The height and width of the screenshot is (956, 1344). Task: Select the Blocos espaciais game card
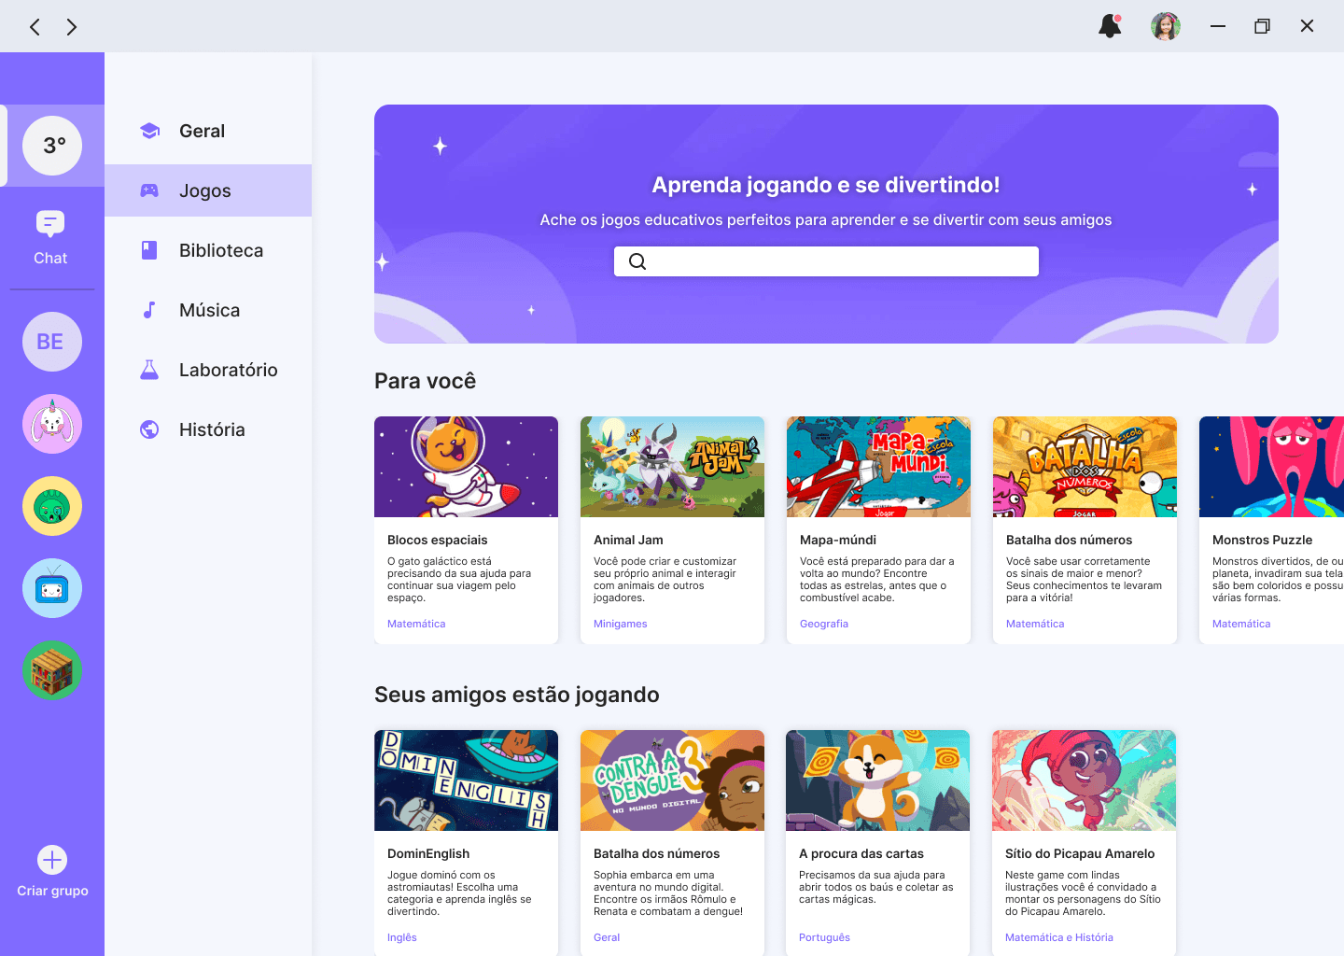click(x=466, y=529)
